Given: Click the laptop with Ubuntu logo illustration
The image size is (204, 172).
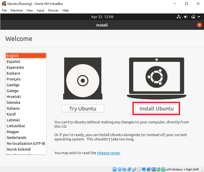Looking at the screenshot, I should click(157, 78).
